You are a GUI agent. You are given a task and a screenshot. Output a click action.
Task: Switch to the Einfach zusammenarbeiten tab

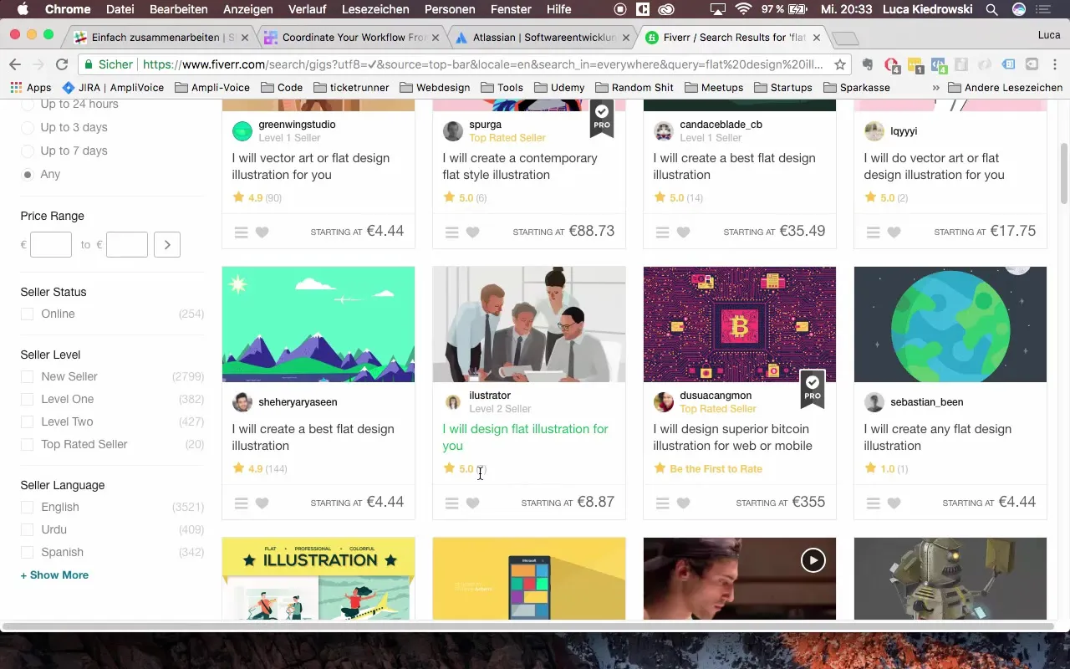pyautogui.click(x=160, y=38)
